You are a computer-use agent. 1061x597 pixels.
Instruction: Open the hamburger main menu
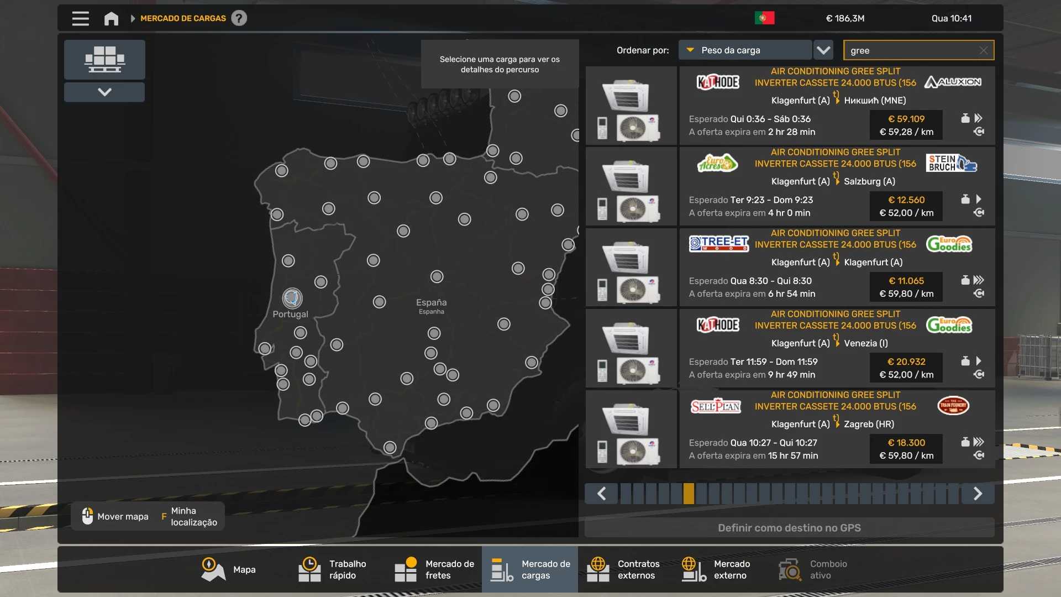[x=80, y=18]
